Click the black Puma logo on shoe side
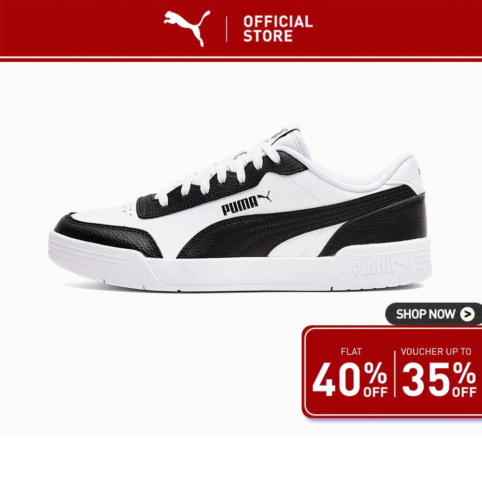The image size is (482, 482). 246,202
